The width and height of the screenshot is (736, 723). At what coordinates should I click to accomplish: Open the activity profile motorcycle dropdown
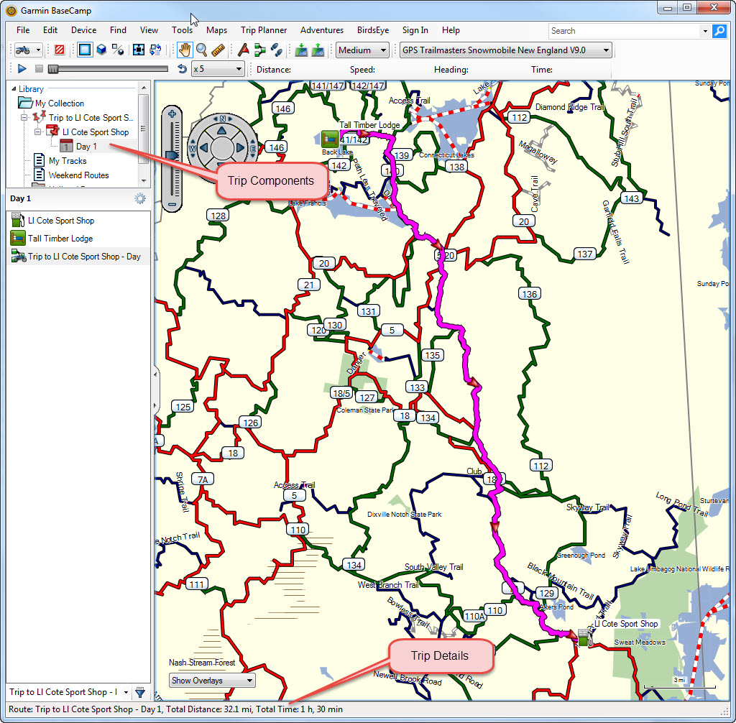pos(29,50)
